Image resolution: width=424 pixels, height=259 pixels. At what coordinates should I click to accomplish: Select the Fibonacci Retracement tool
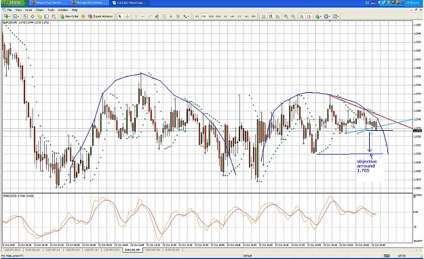coord(164,16)
